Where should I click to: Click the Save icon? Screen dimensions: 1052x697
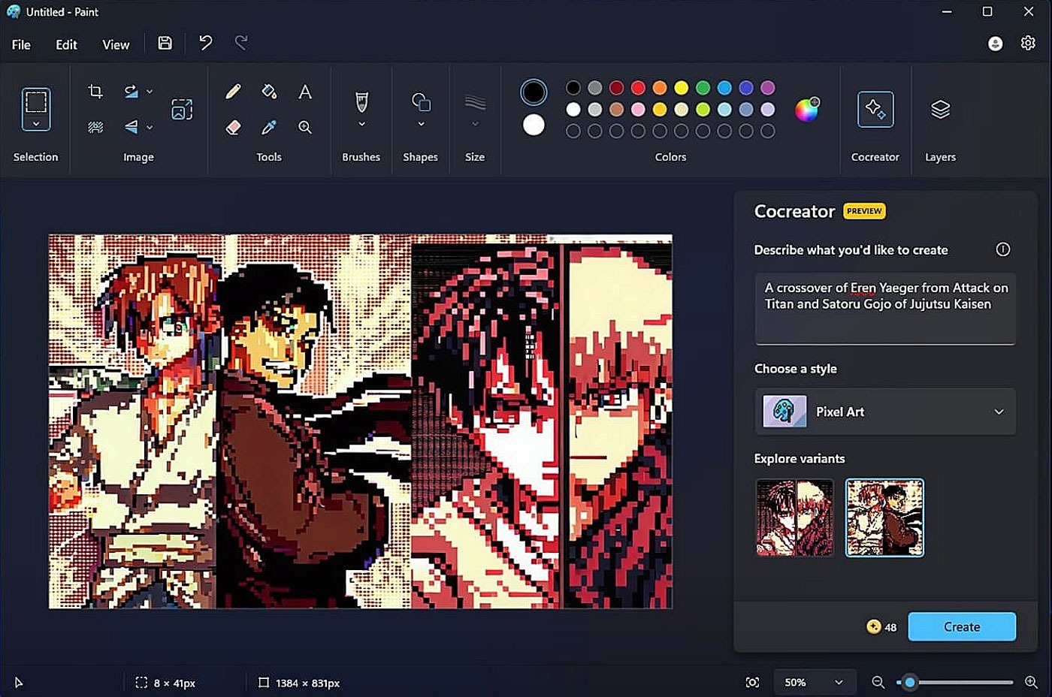pyautogui.click(x=165, y=43)
